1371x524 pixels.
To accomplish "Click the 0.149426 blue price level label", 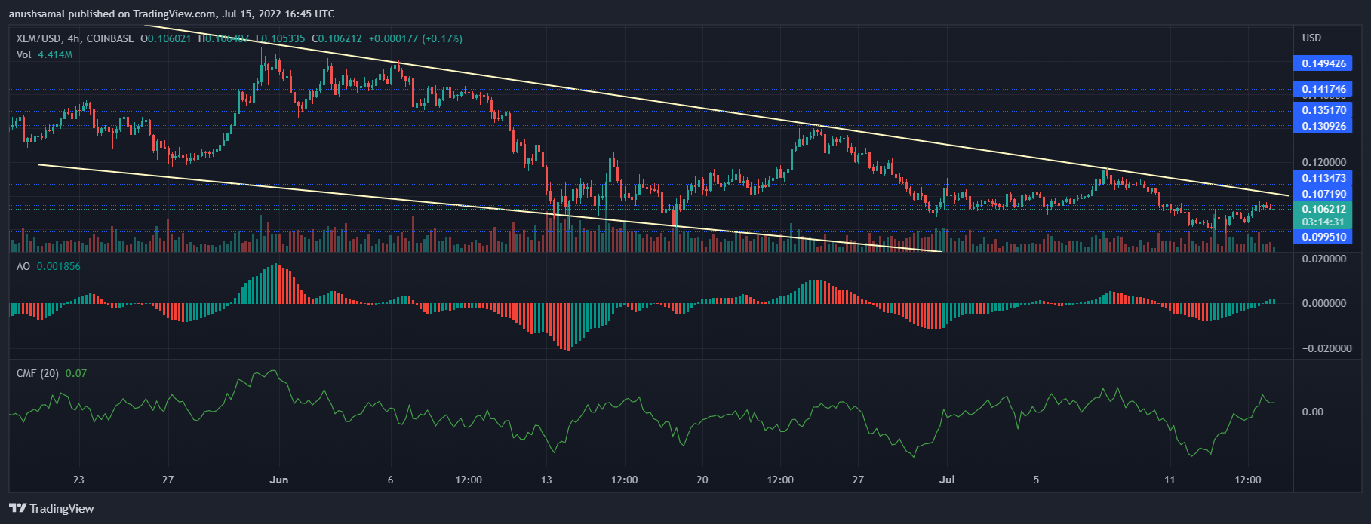I will pos(1323,64).
